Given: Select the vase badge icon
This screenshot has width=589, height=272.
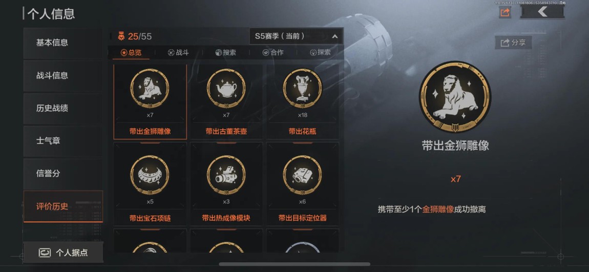Looking at the screenshot, I should 302,88.
